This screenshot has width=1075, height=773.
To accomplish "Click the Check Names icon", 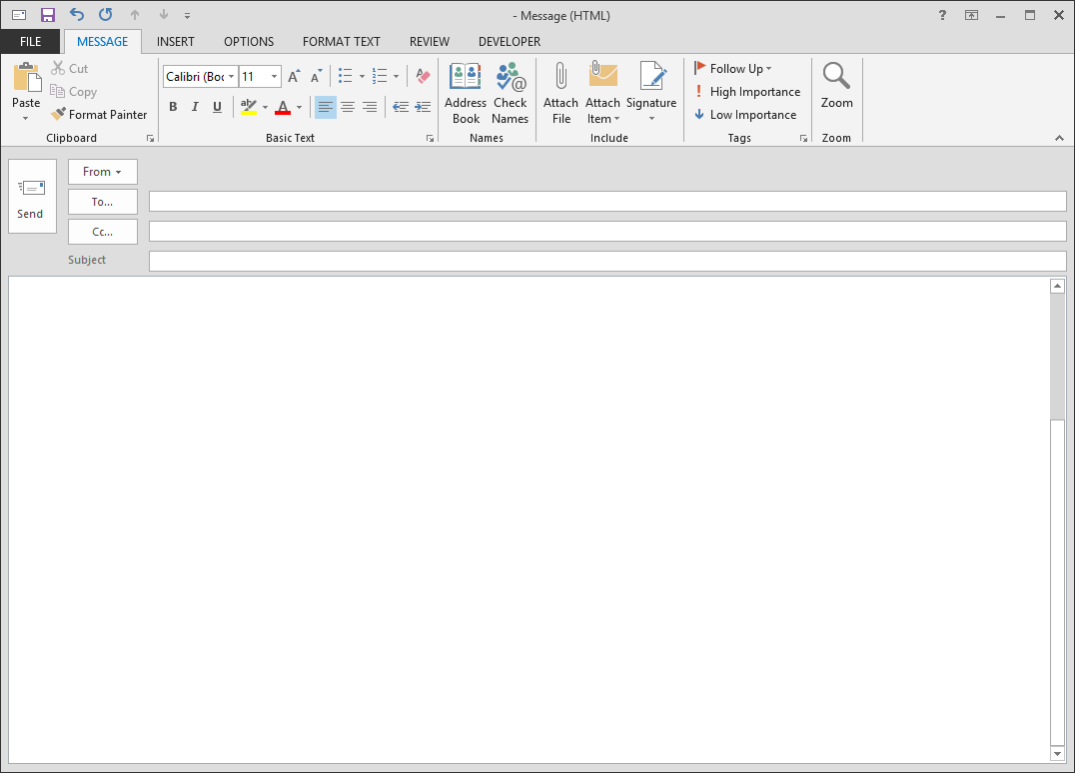I will point(510,78).
